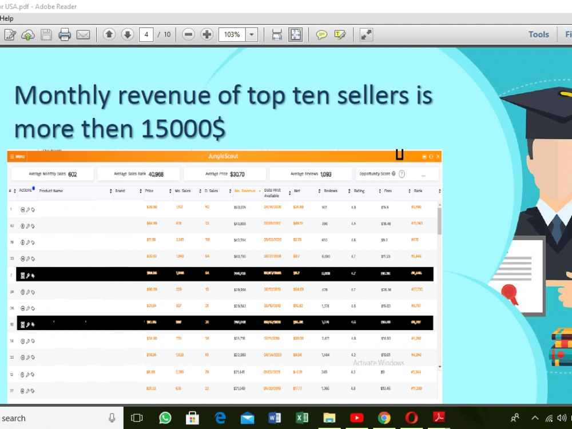Open YouTube from the taskbar
Viewport: 572px width, 429px height.
(357, 418)
